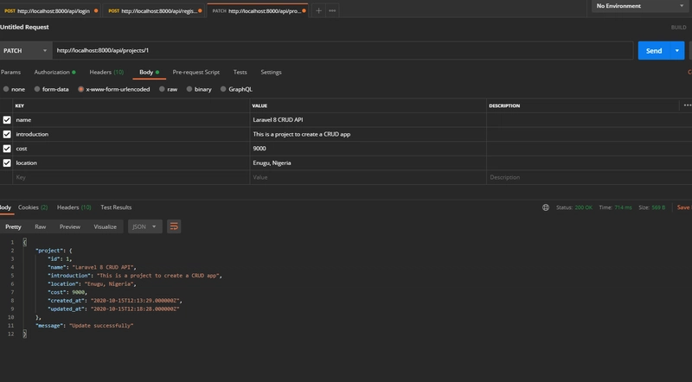Select the none body type
The image size is (692, 382).
click(x=14, y=89)
